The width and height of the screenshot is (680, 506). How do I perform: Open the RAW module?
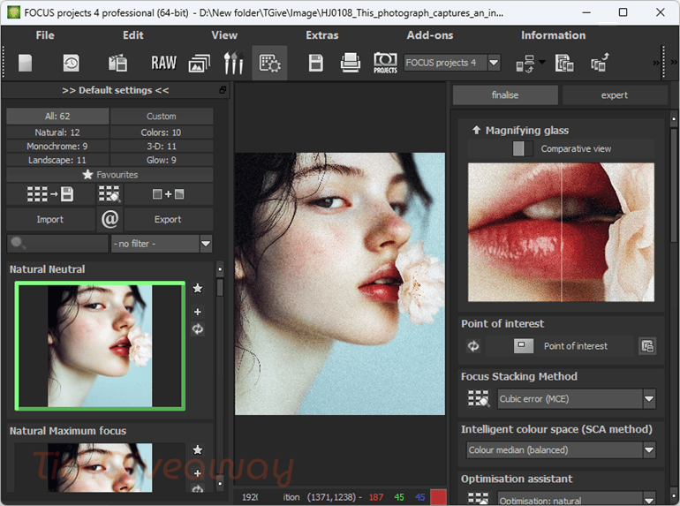tap(163, 63)
